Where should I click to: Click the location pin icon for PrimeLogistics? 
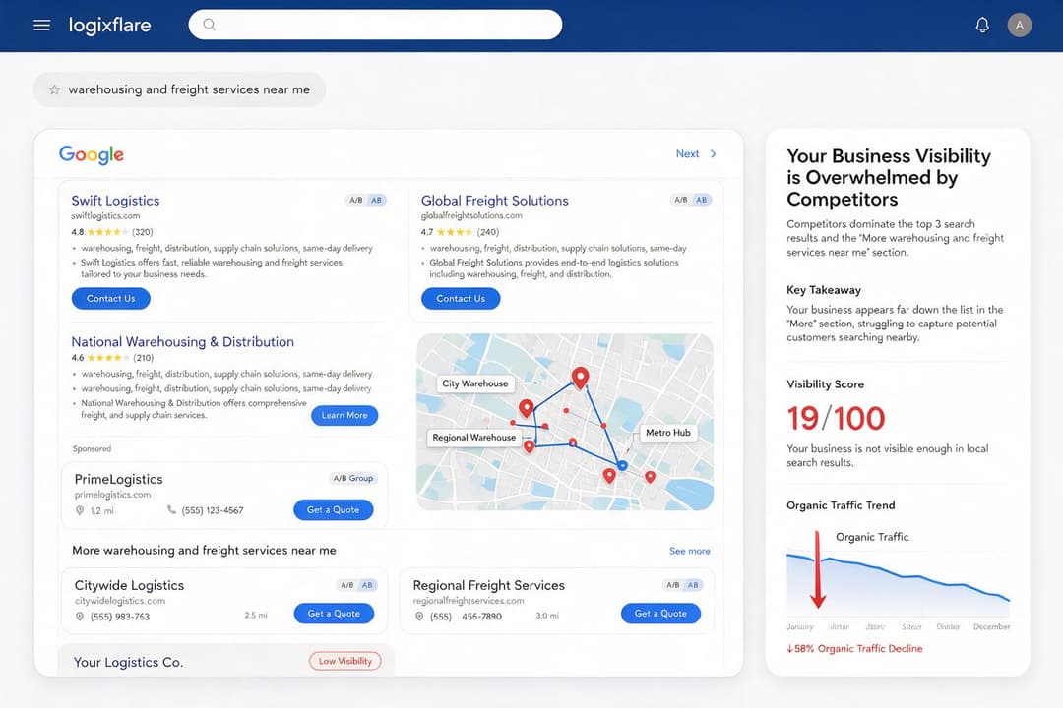(80, 511)
